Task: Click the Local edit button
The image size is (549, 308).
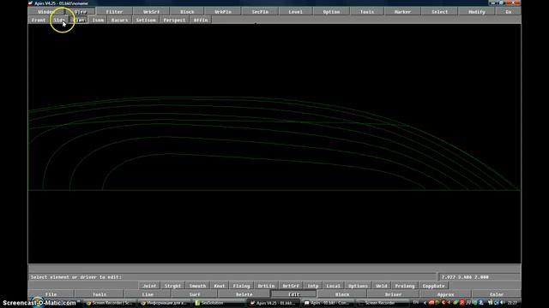Action: point(333,286)
